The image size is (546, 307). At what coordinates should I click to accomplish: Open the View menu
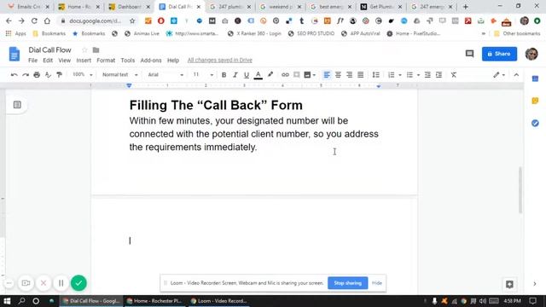pos(65,61)
